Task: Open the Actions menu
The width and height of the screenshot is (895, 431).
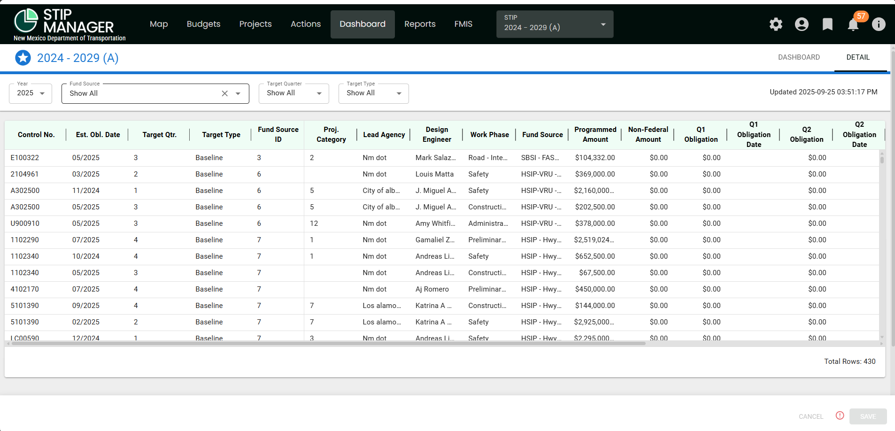Action: [306, 24]
